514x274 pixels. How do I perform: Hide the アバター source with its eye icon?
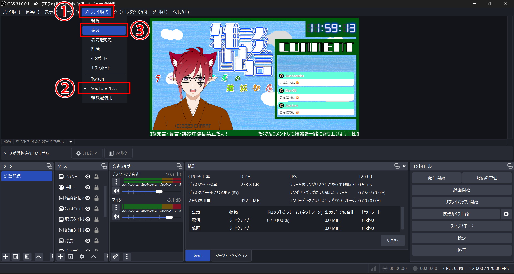coord(88,177)
